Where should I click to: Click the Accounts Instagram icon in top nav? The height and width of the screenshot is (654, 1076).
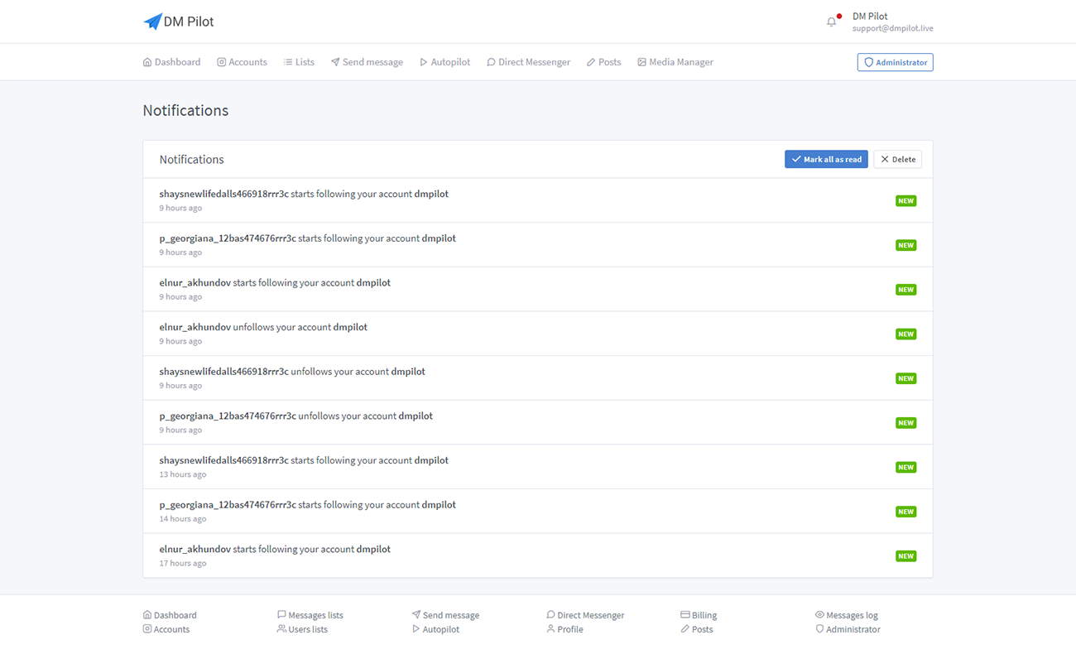(222, 62)
